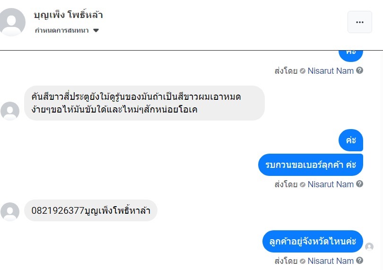Open the topmost Nisarut Nam sender link
This screenshot has width=383, height=270.
[x=331, y=71]
